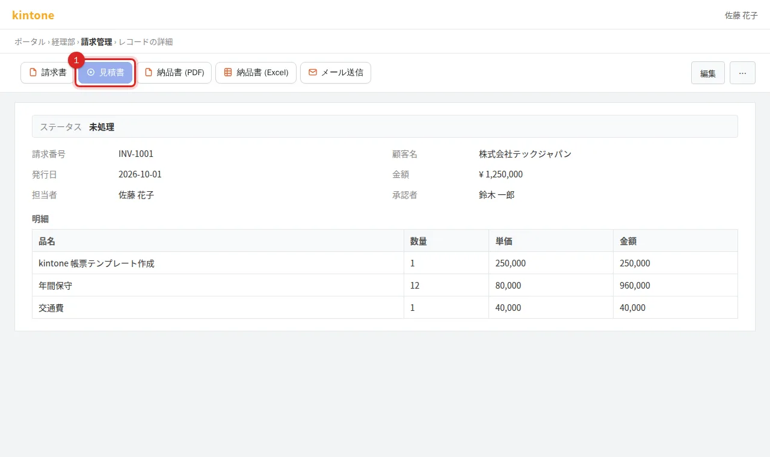Click quantity 12 in 年間保守 row
770x457 pixels.
coord(446,285)
